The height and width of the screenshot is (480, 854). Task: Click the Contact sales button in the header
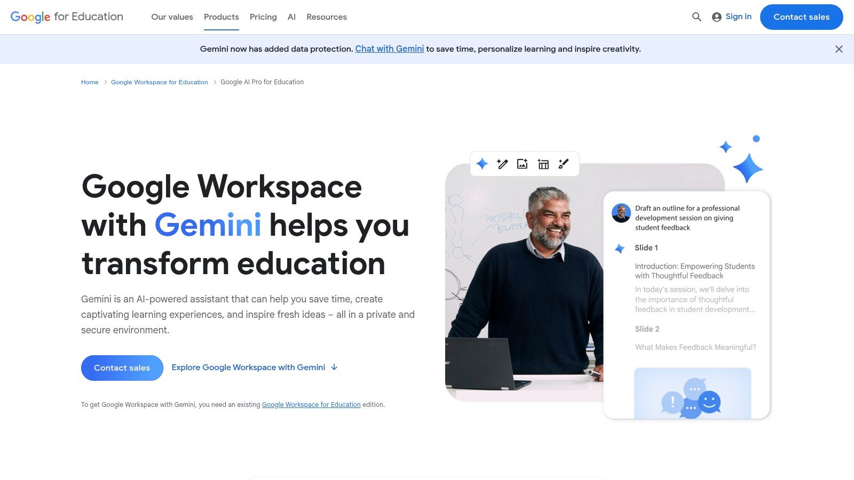coord(801,17)
